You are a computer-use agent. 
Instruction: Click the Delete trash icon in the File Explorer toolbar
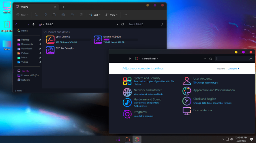pos(81,15)
